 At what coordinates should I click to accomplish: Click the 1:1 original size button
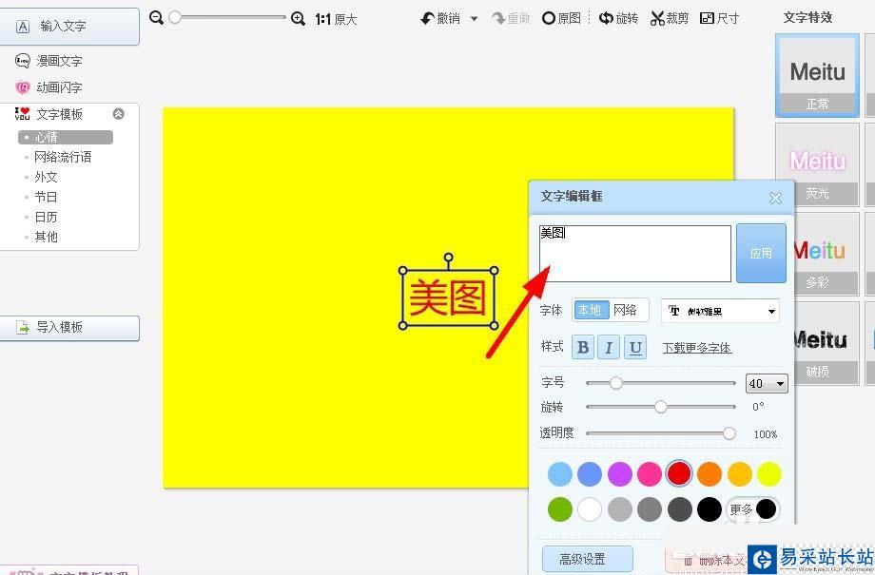[336, 19]
